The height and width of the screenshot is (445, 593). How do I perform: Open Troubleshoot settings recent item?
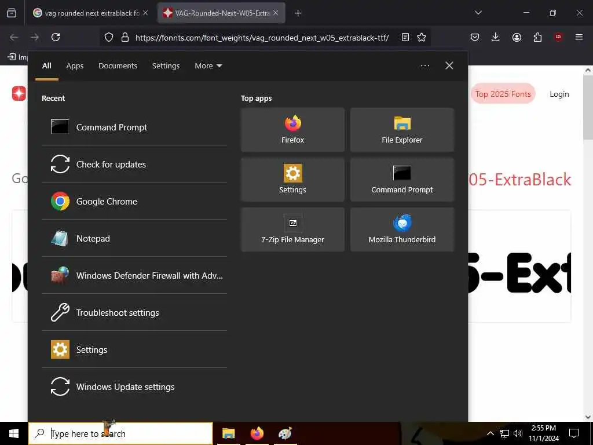[x=134, y=312]
